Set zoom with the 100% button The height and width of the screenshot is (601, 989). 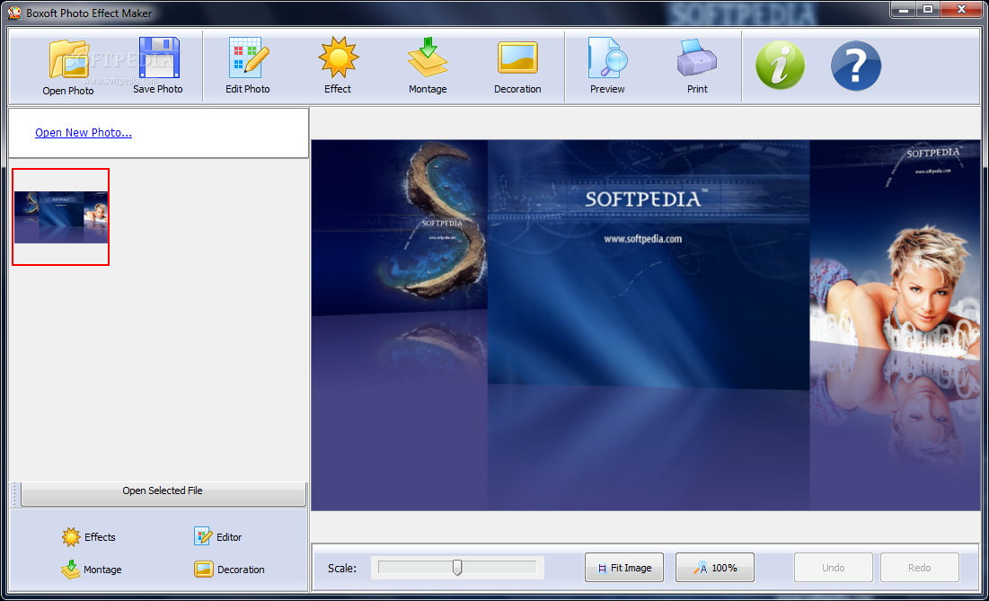(715, 568)
